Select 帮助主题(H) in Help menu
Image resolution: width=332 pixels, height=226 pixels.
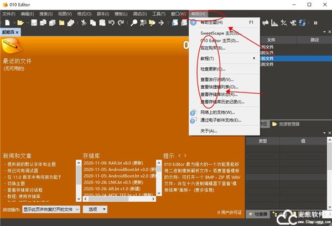pos(225,23)
